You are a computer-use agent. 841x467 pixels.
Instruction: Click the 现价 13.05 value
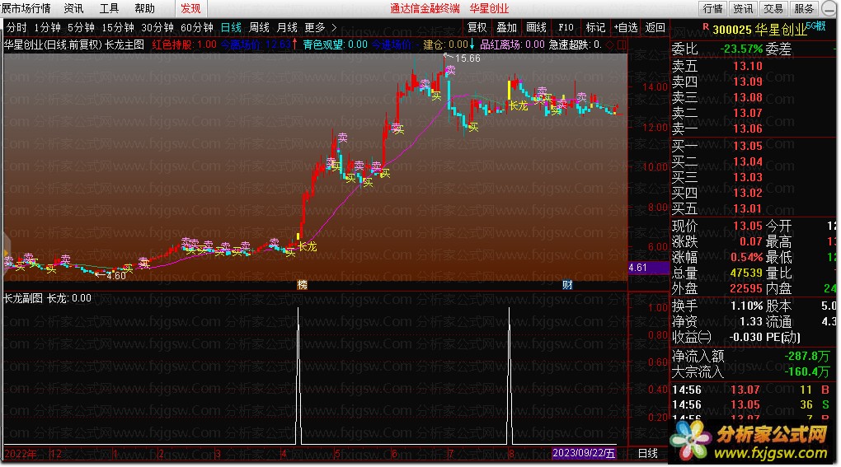[748, 226]
